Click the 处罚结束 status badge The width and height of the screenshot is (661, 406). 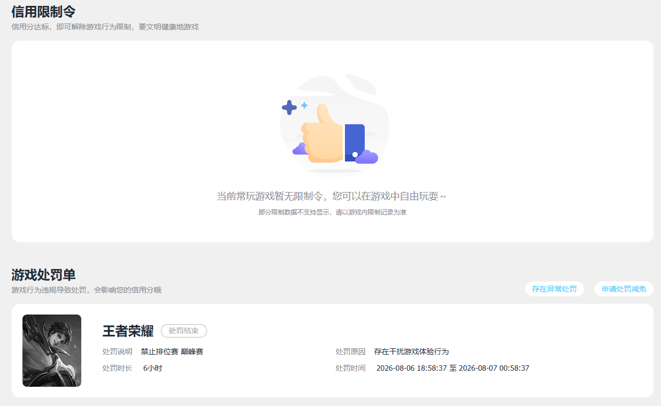(183, 331)
